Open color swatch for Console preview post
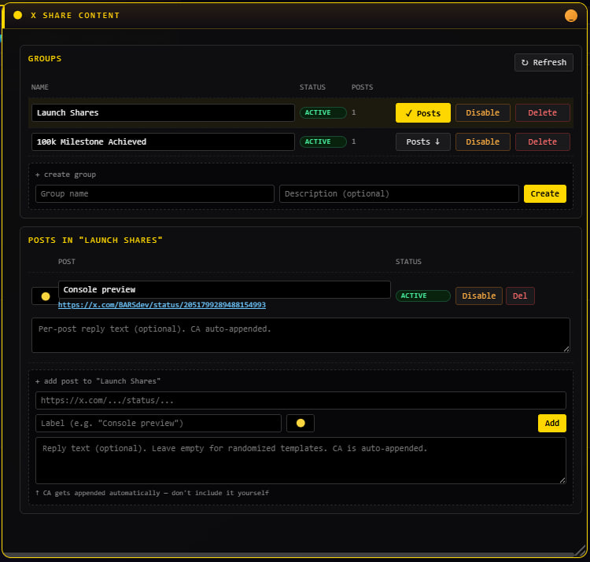The image size is (590, 562). click(x=45, y=296)
